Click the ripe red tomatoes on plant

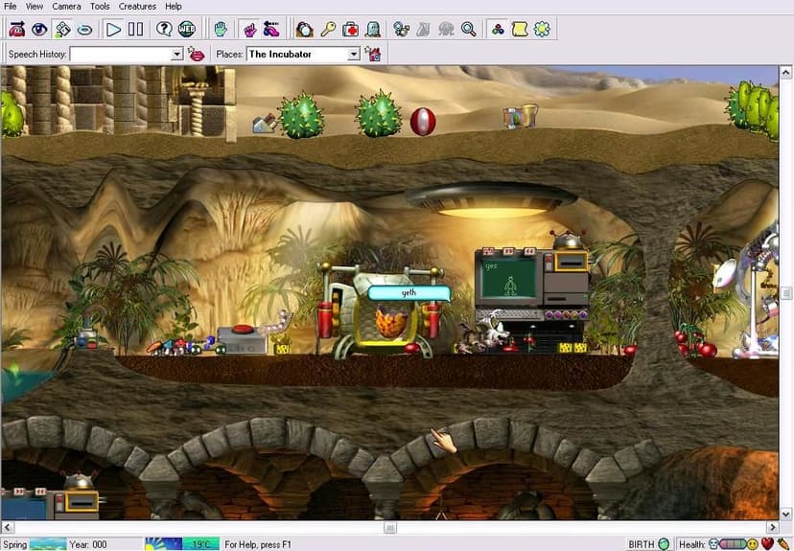pyautogui.click(x=695, y=344)
